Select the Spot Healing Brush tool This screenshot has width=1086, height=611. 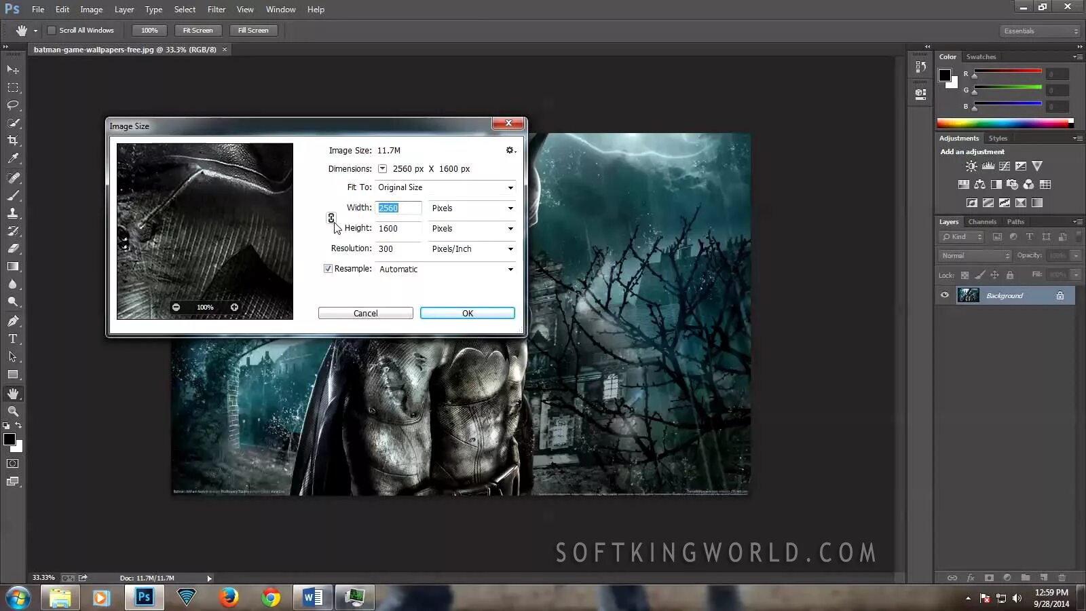13,178
